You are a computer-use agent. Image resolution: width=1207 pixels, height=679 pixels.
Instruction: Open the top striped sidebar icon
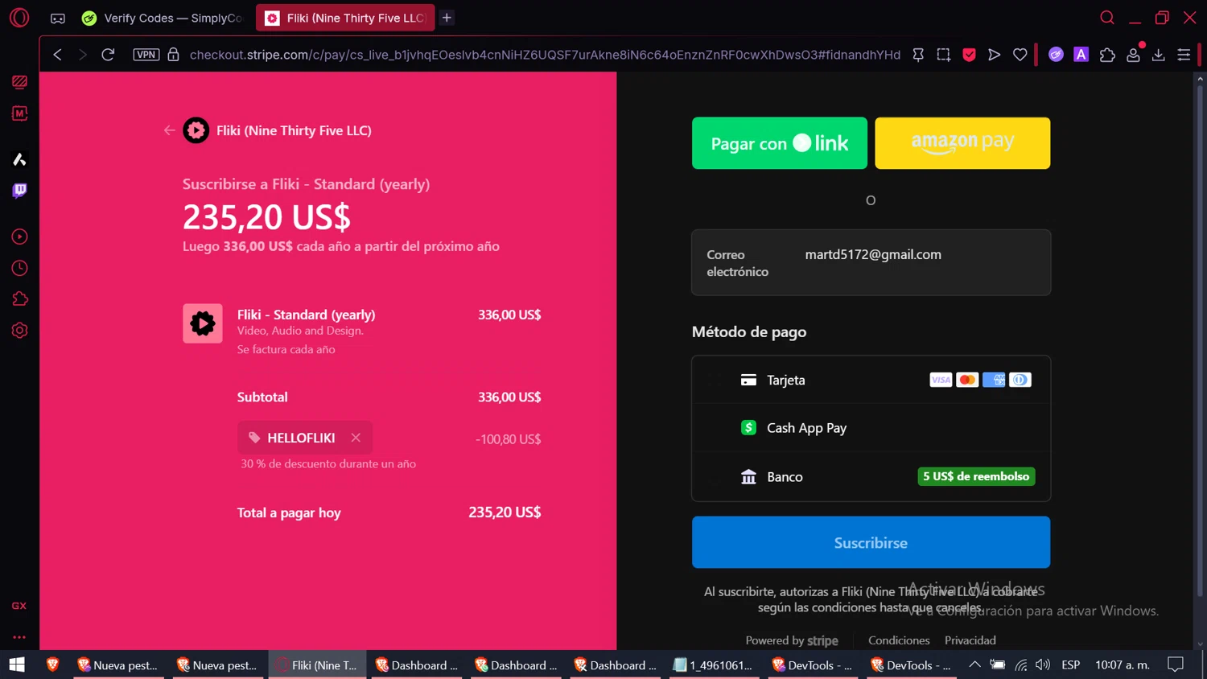pos(19,82)
